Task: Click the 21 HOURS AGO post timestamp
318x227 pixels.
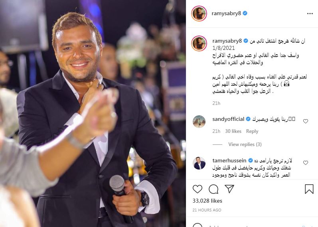Action: [x=207, y=210]
